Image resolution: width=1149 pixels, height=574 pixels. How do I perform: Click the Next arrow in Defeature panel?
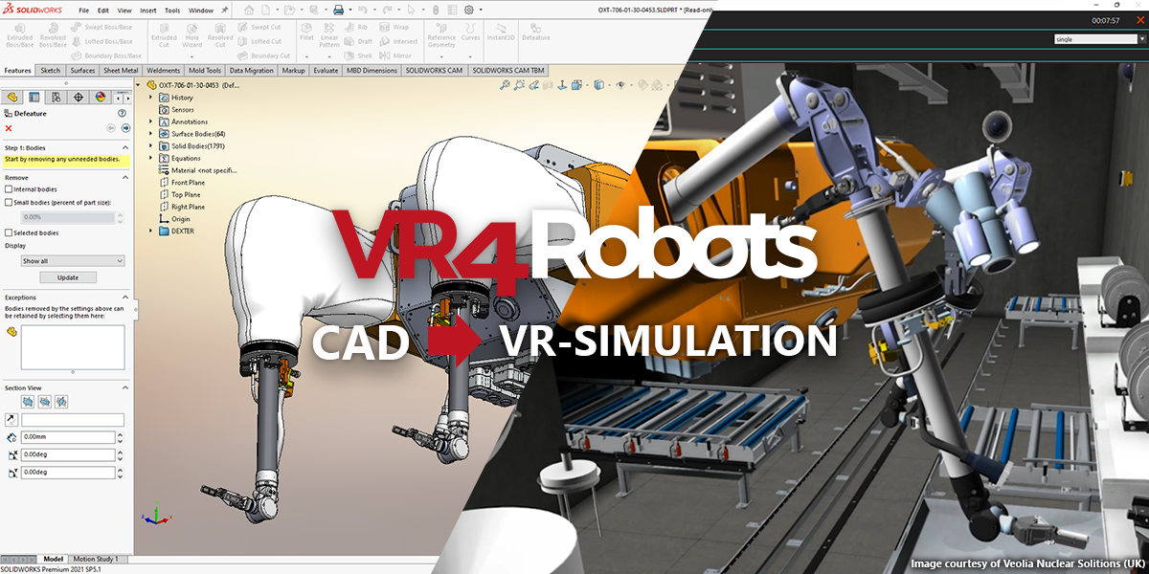coord(124,128)
